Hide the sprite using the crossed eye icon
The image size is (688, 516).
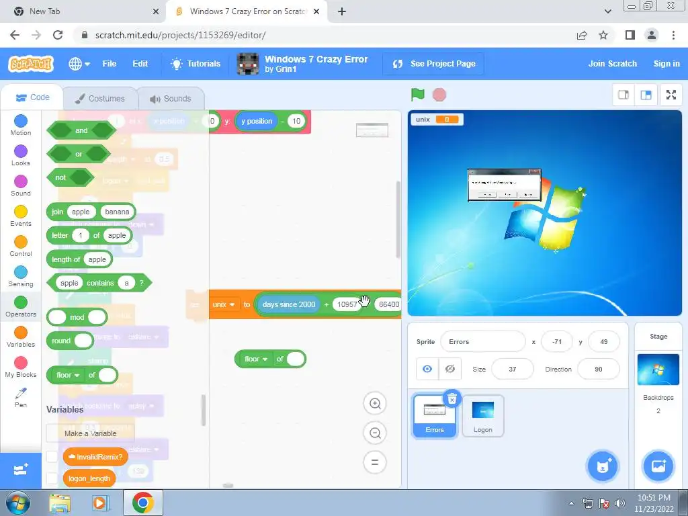(449, 369)
